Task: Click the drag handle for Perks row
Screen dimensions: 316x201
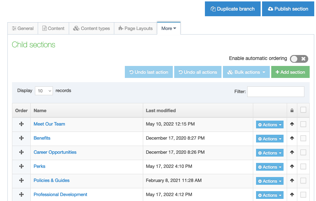Action: pos(21,166)
